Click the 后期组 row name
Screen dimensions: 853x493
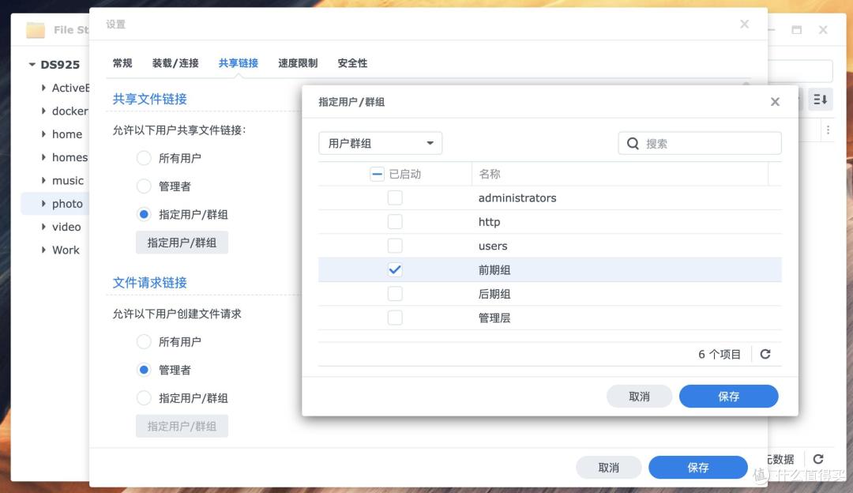coord(494,294)
